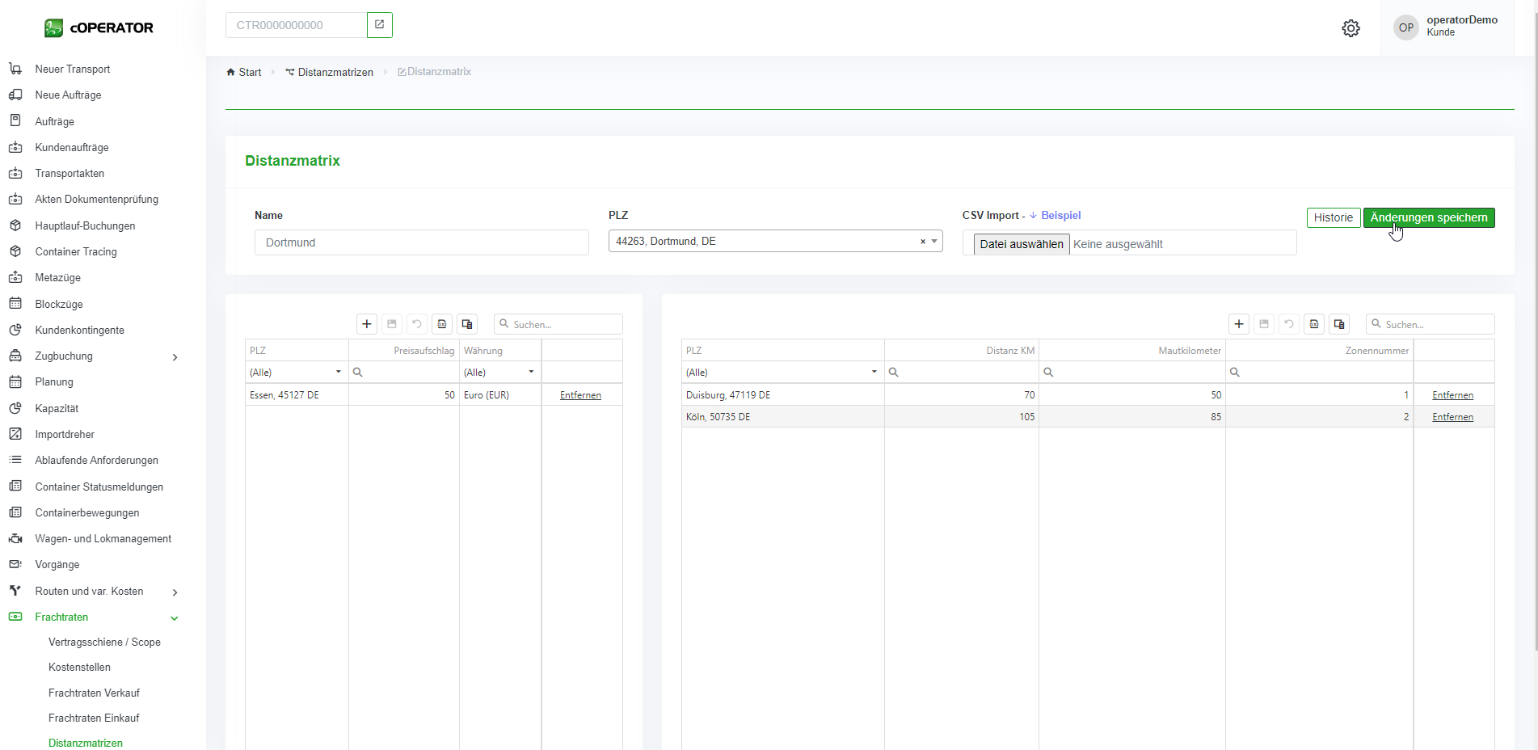Image resolution: width=1538 pixels, height=750 pixels.
Task: Open the Historie button
Action: click(x=1333, y=217)
